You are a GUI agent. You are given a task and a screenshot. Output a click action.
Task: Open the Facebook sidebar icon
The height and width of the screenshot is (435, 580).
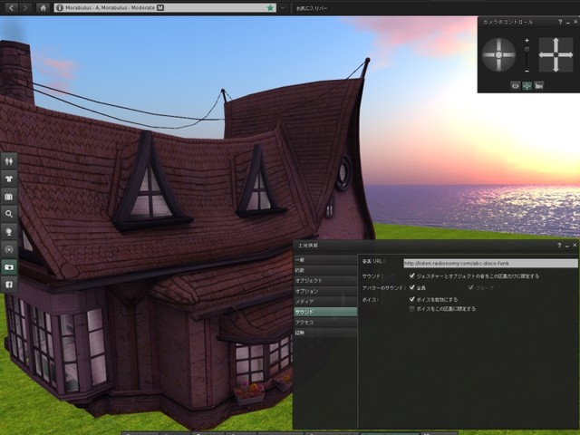point(9,285)
